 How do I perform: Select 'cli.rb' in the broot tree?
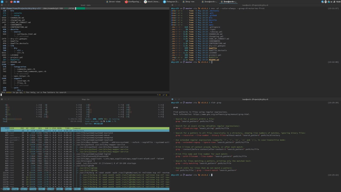point(21,53)
